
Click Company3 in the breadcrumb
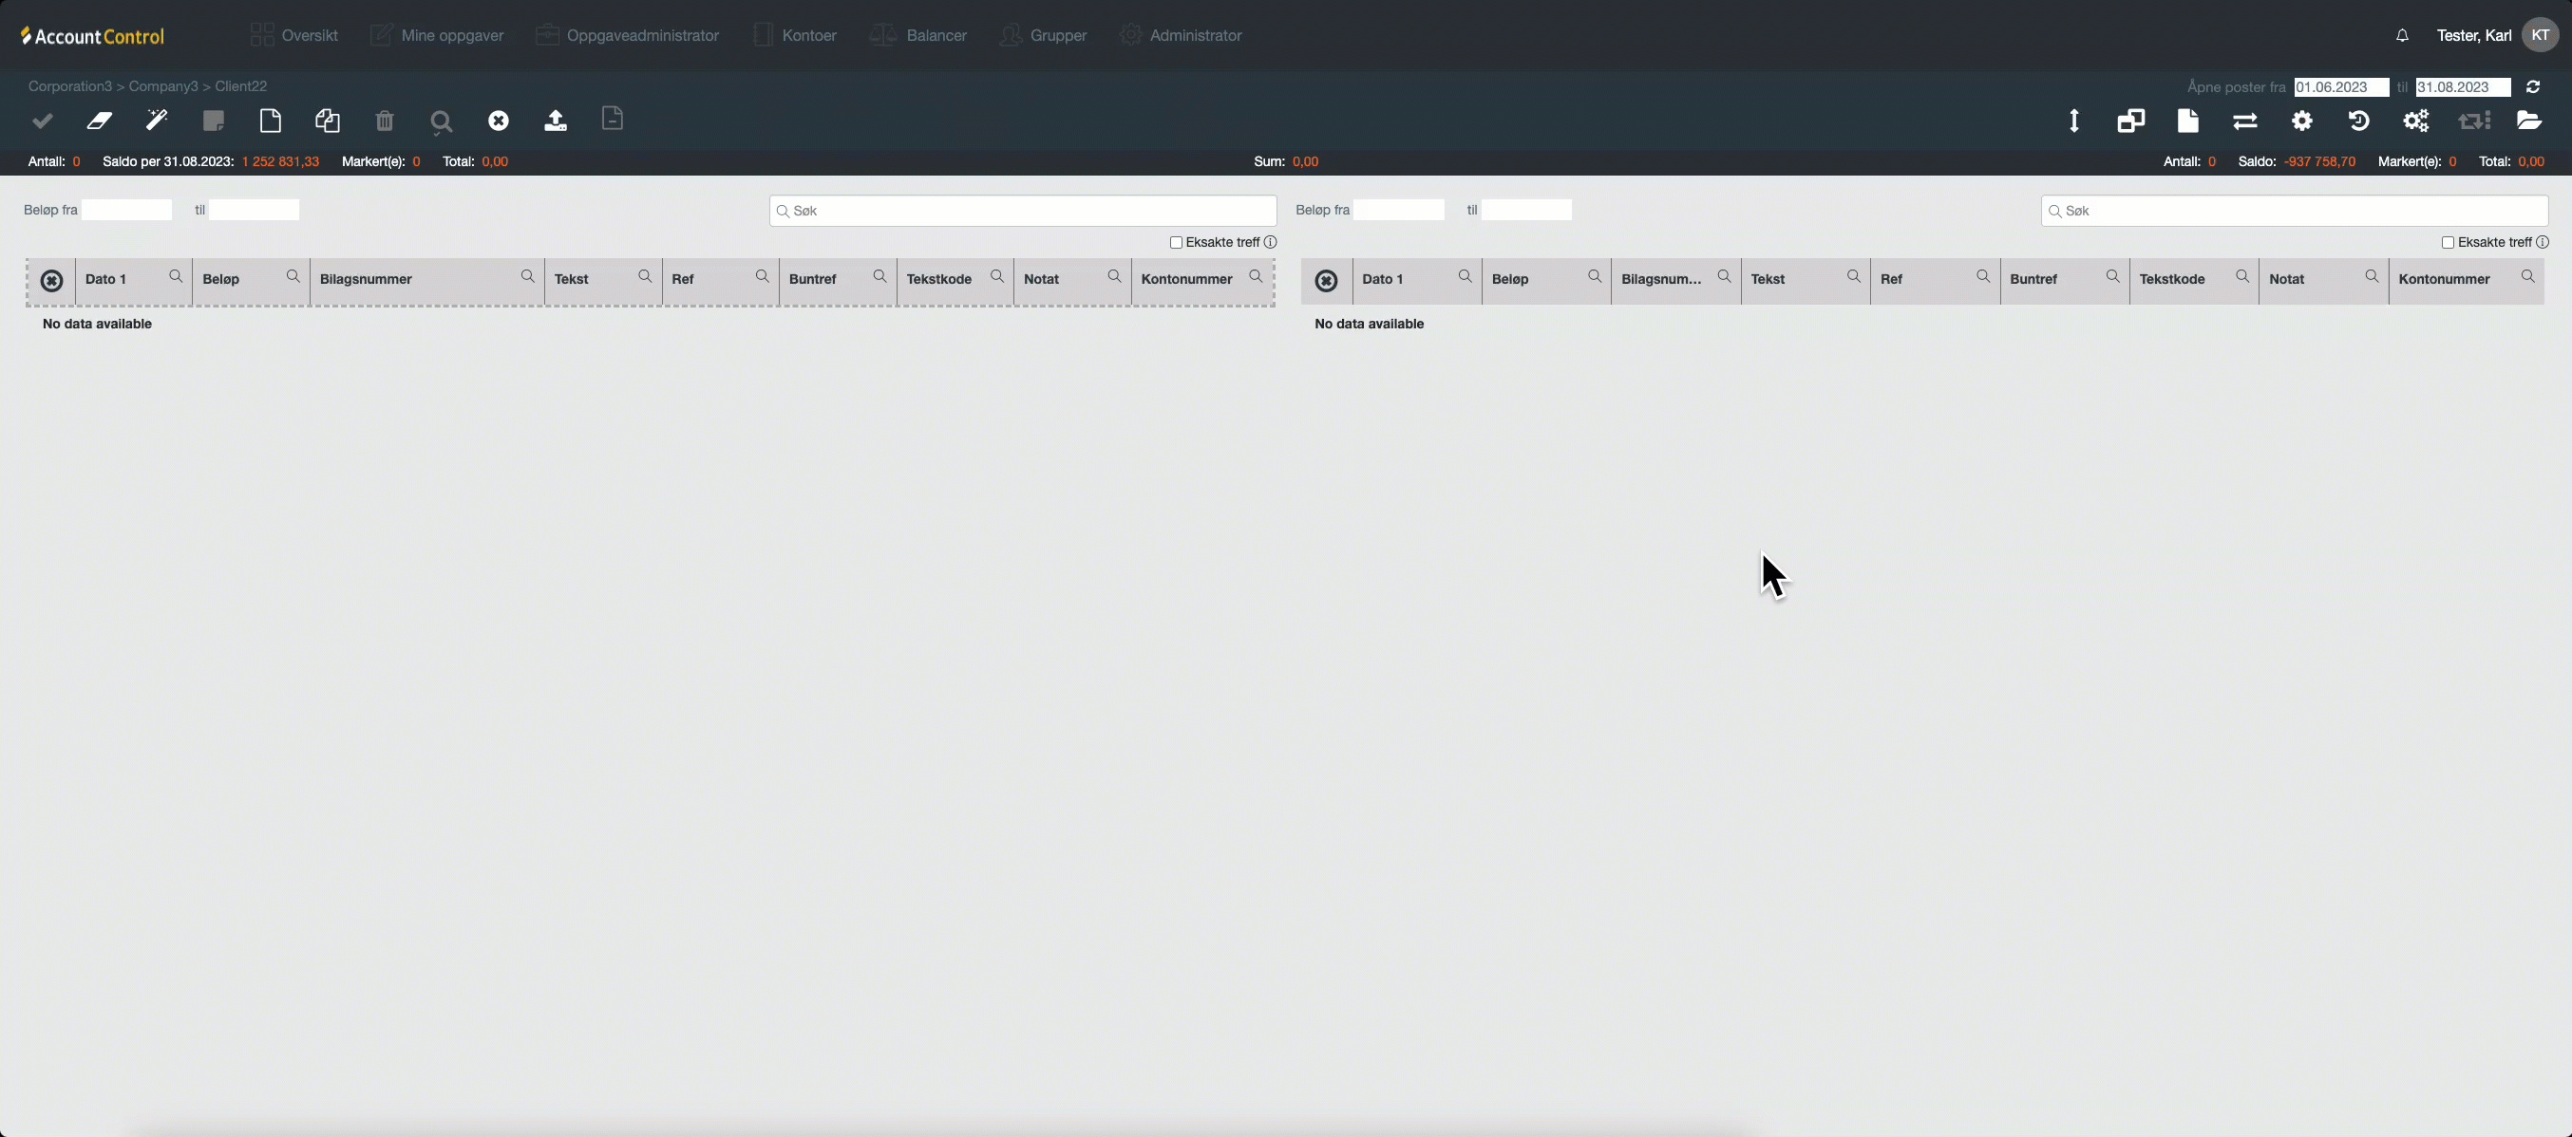(163, 85)
